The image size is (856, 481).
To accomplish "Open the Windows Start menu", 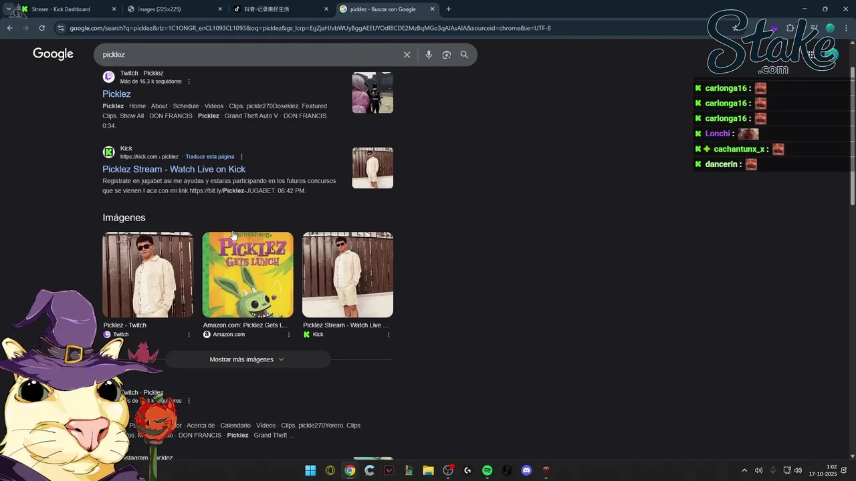I will 310,470.
